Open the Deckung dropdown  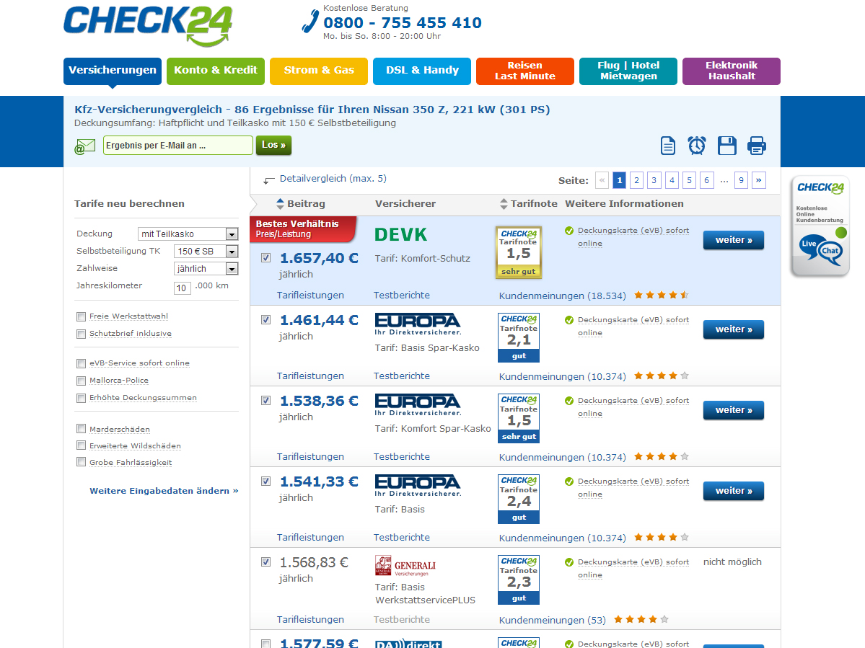tap(188, 234)
